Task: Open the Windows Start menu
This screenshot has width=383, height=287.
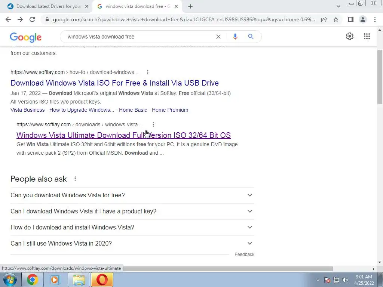Action: pyautogui.click(x=10, y=280)
